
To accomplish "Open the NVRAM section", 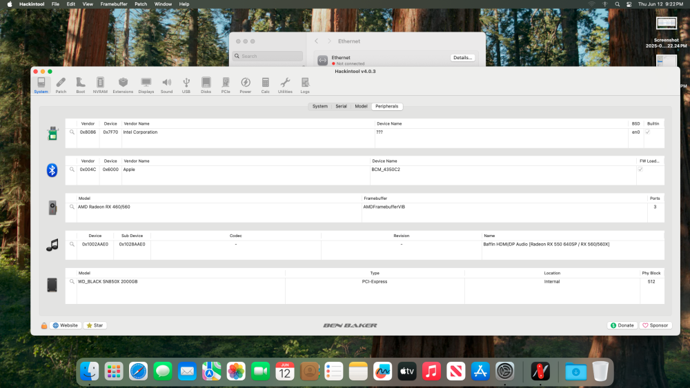I will (x=100, y=85).
